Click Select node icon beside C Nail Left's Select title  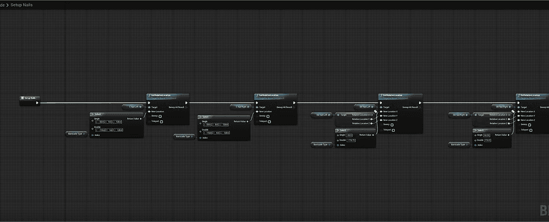(x=92, y=114)
